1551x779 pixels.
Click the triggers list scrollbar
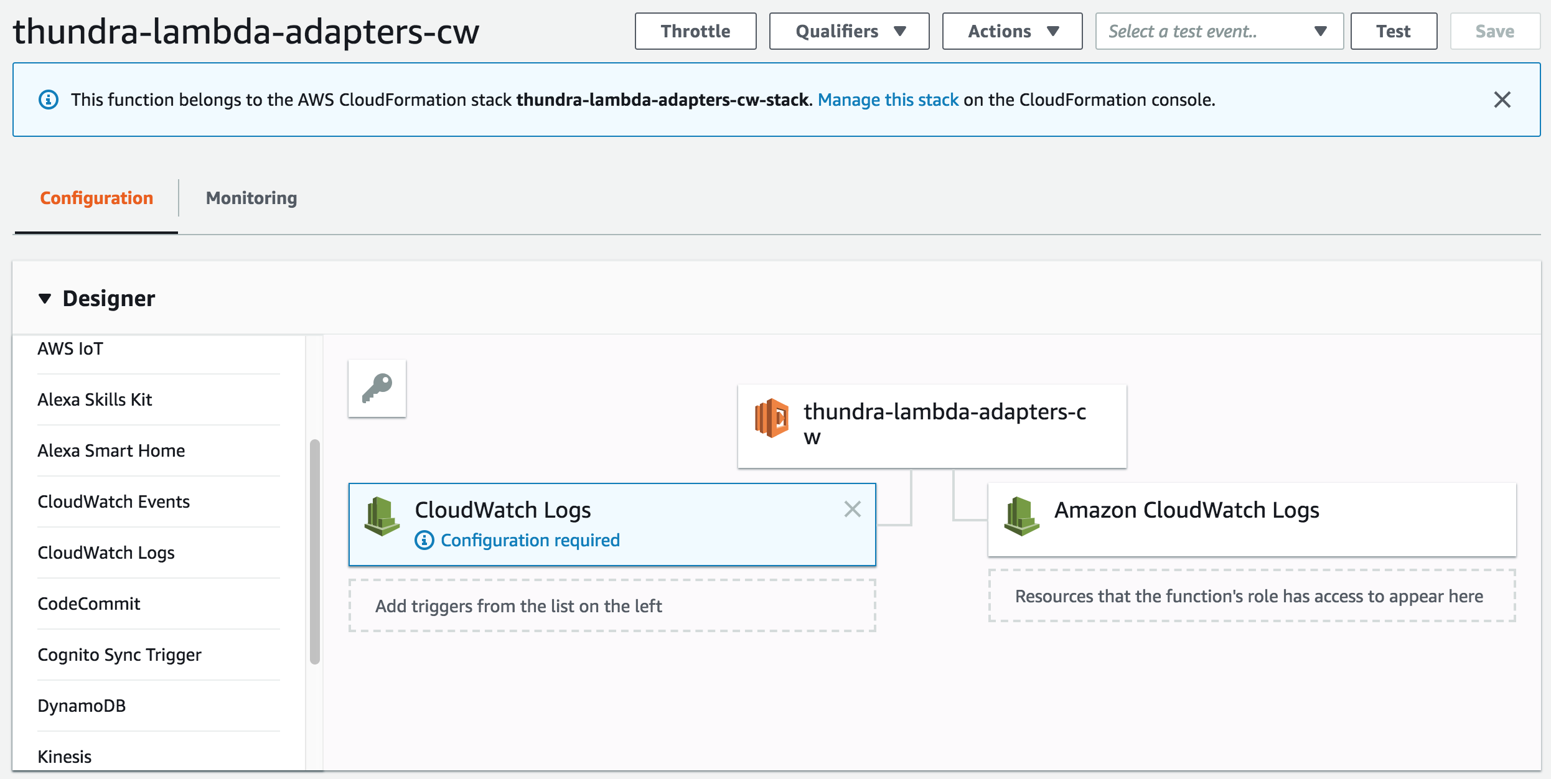[x=315, y=552]
